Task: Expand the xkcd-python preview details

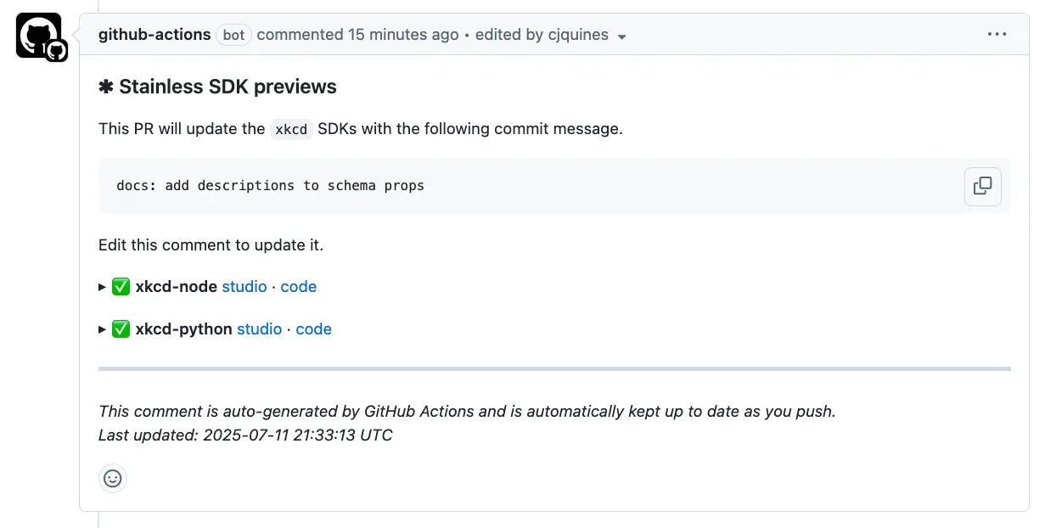Action: tap(101, 329)
